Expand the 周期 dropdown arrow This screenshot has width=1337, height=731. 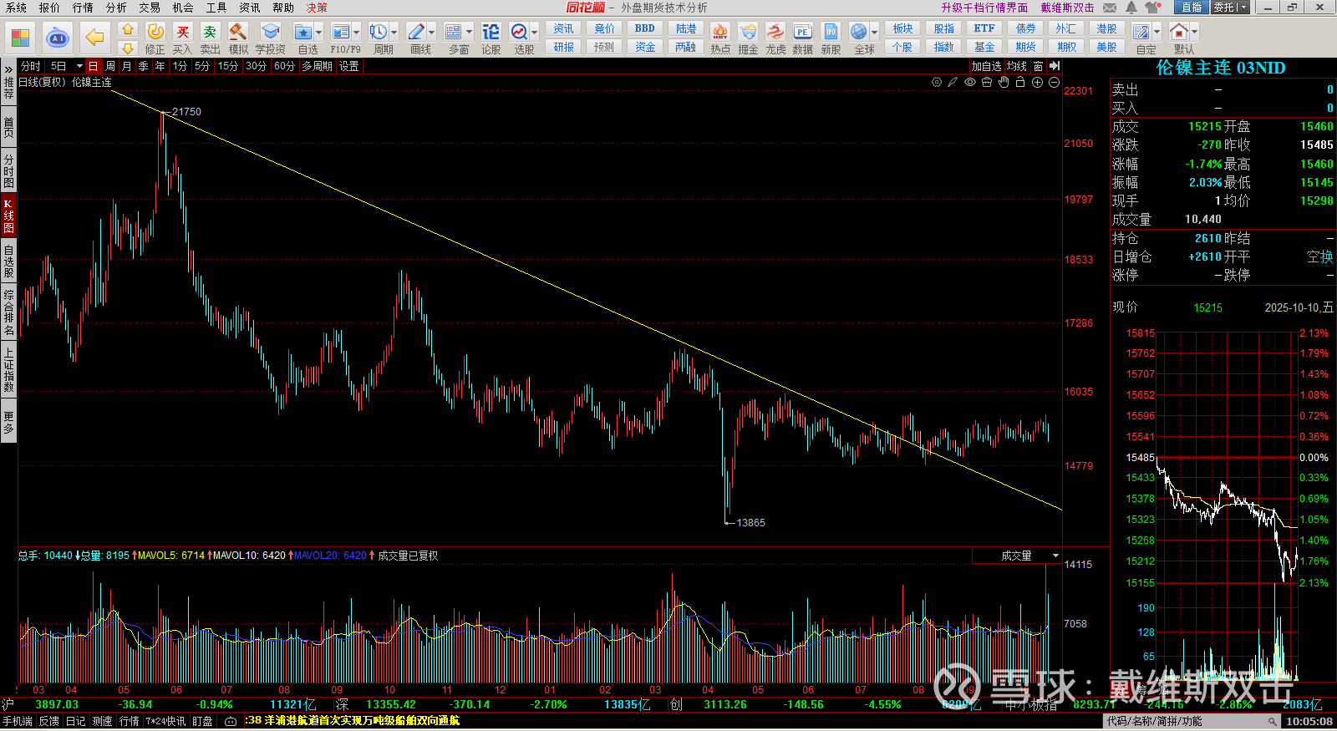point(394,33)
